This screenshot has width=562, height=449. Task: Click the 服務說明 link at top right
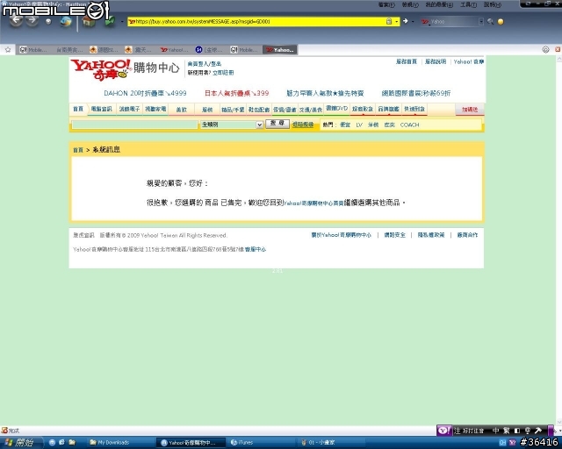pos(436,61)
